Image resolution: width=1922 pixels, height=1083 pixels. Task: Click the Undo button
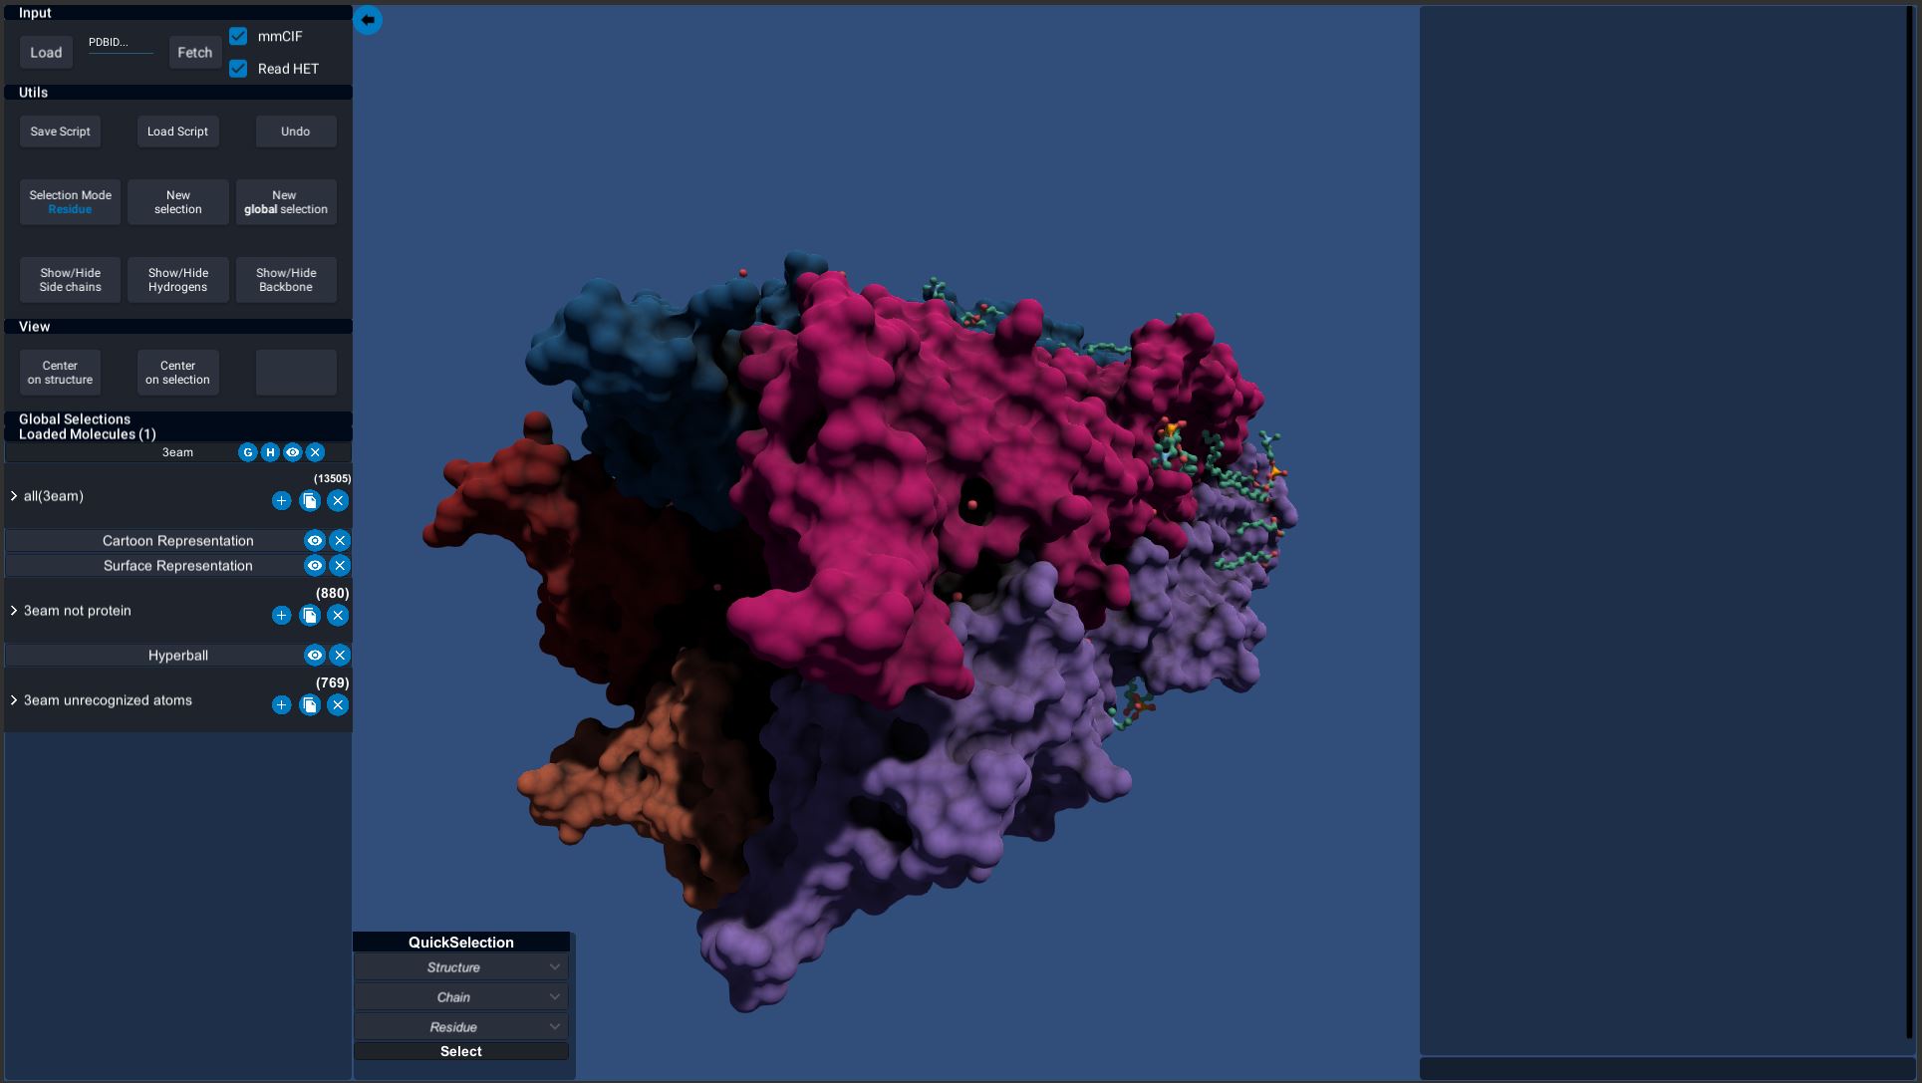[296, 132]
